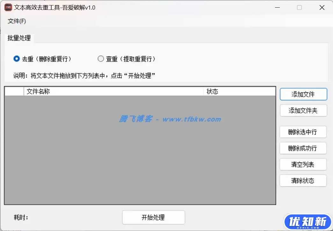The width and height of the screenshot is (333, 231).
Task: Click the 添加文件 button
Action: 303,94
